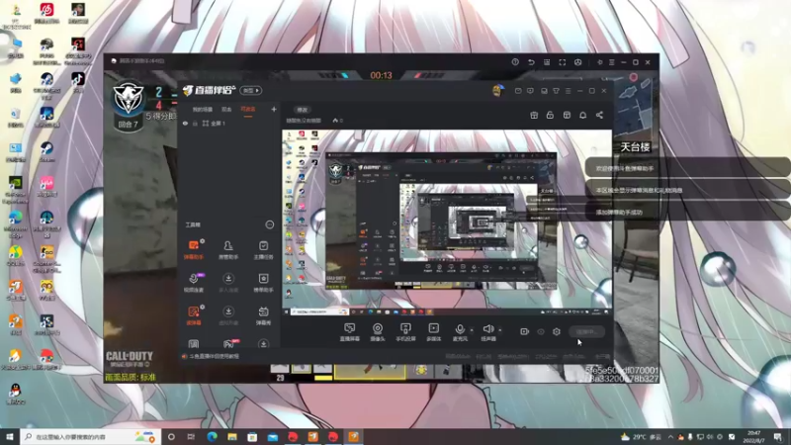Open the Windows Start menu
Image resolution: width=791 pixels, height=445 pixels.
coord(9,436)
